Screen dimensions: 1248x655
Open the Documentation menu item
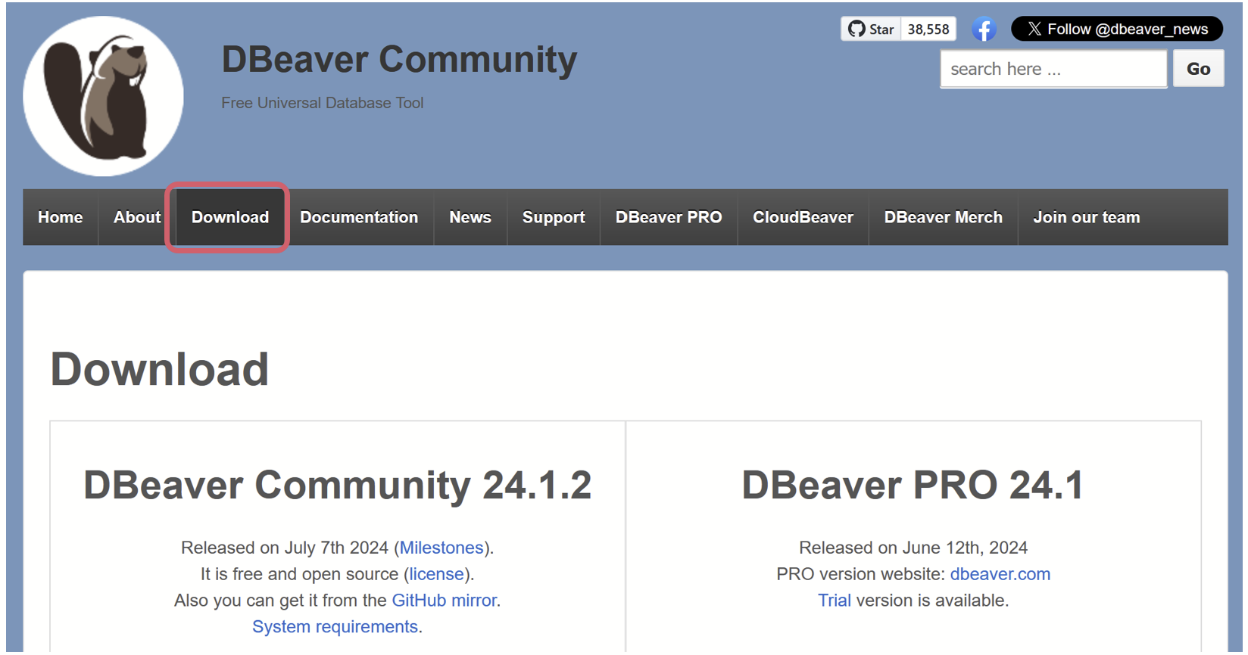[359, 217]
